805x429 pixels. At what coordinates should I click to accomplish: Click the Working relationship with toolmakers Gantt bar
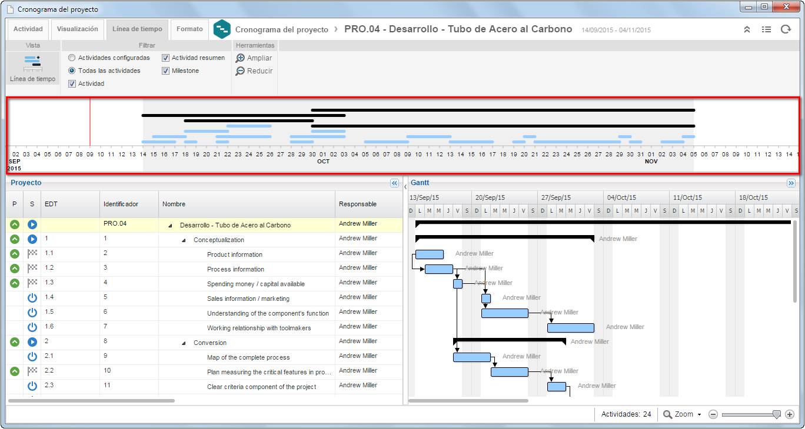click(x=571, y=328)
